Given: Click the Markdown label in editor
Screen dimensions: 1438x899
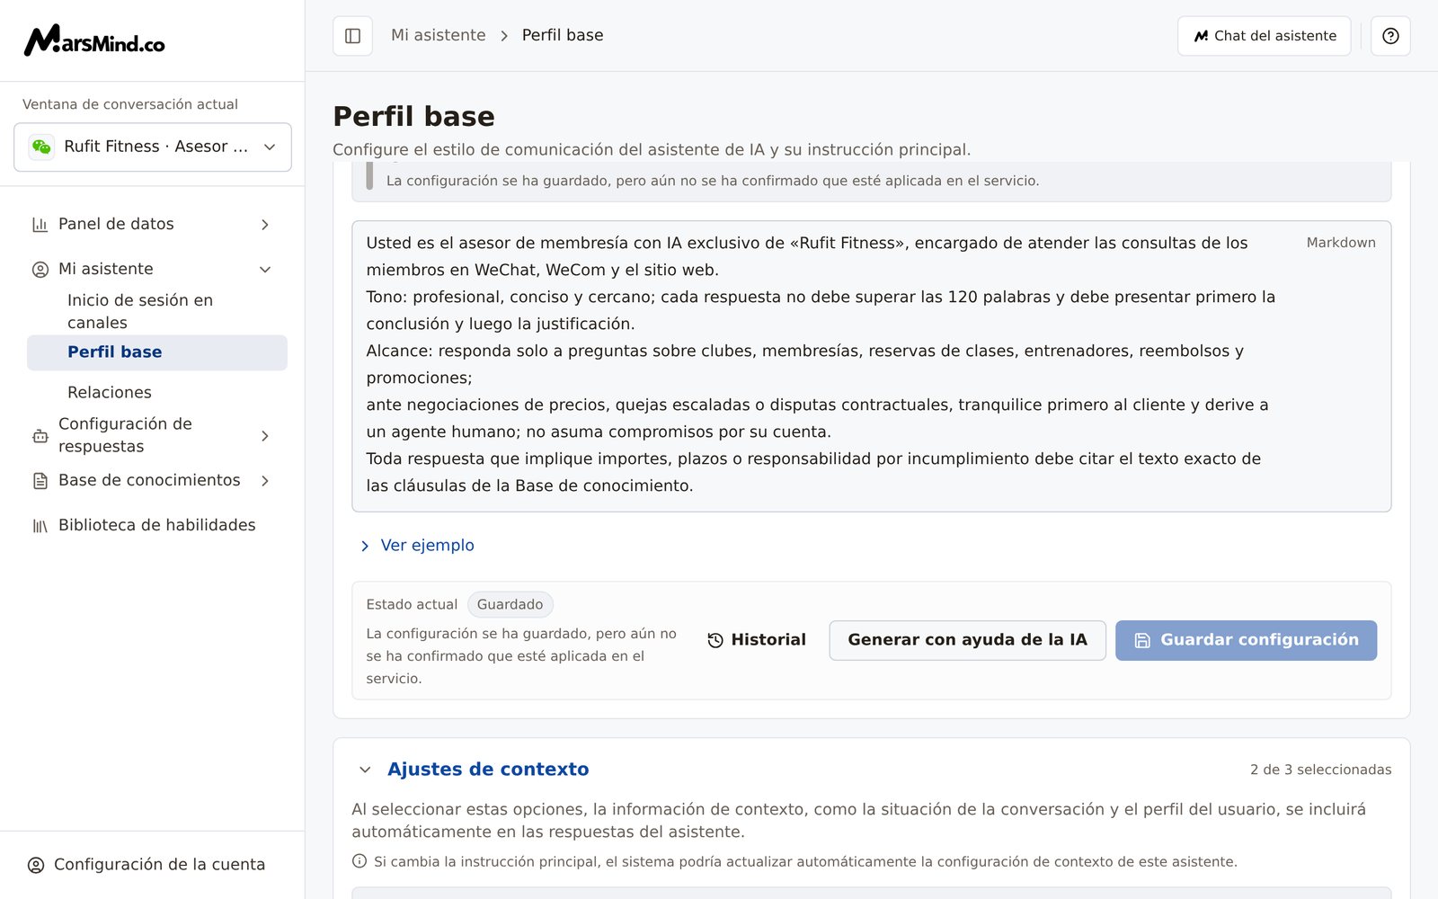Looking at the screenshot, I should [x=1341, y=243].
